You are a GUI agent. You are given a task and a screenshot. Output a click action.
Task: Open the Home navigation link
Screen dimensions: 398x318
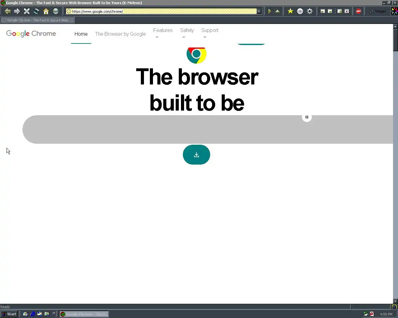[81, 34]
